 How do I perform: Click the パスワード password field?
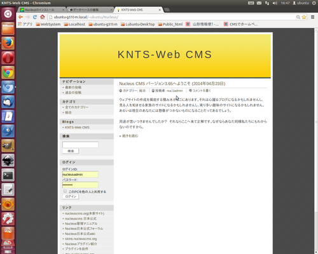point(80,185)
